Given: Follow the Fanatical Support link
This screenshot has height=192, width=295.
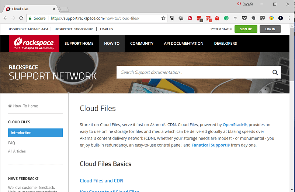Looking at the screenshot, I should click(x=211, y=145).
